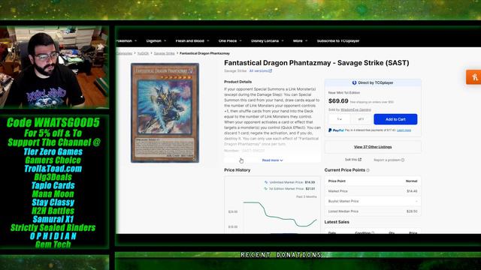Click the Price History heading
This screenshot has height=270, width=481.
coord(237,170)
